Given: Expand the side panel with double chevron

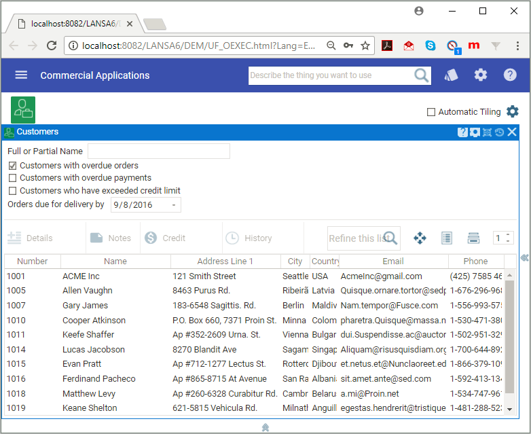Looking at the screenshot, I should (524, 258).
